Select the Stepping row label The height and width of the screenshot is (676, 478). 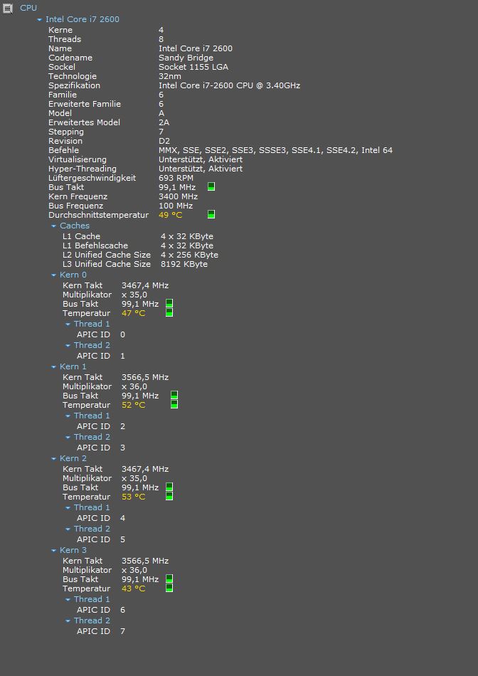click(66, 132)
